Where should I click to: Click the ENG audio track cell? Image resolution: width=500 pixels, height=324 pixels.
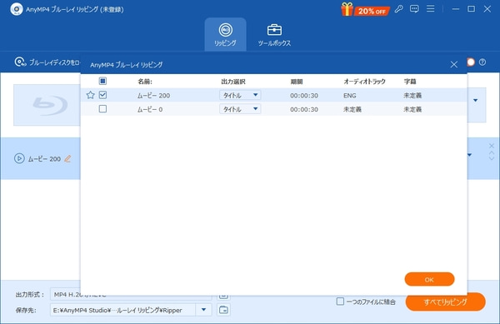coord(350,95)
